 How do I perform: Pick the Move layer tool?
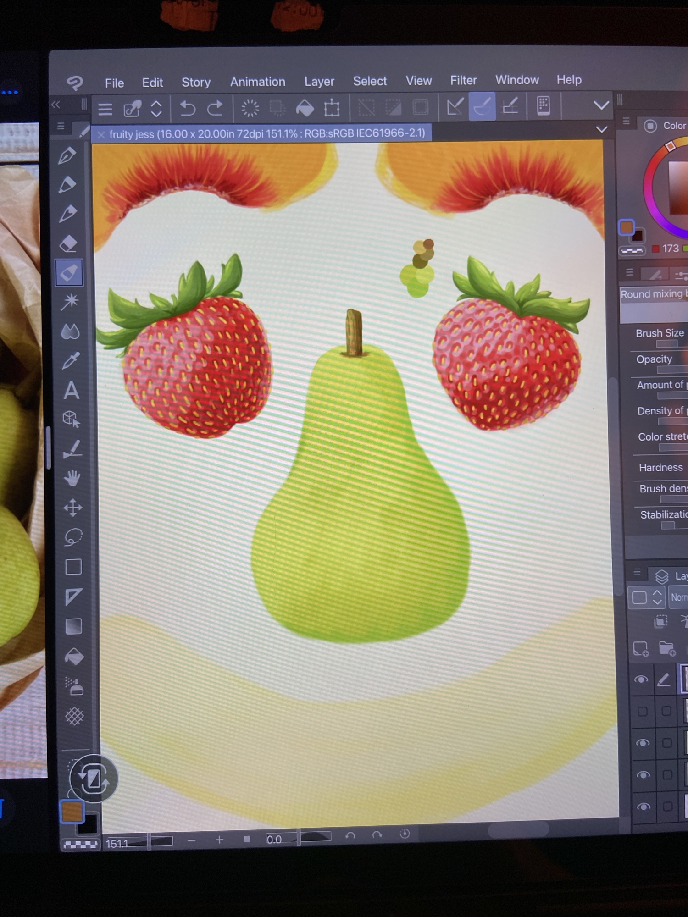(72, 508)
